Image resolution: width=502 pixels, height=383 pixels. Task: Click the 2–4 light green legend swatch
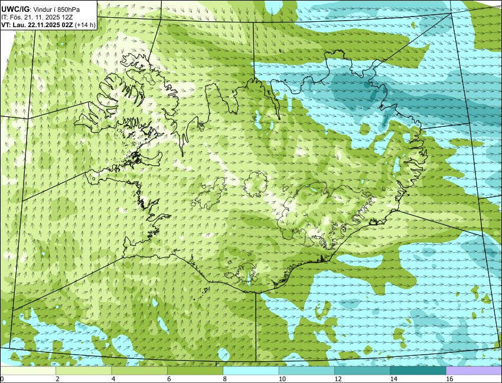[x=83, y=371]
